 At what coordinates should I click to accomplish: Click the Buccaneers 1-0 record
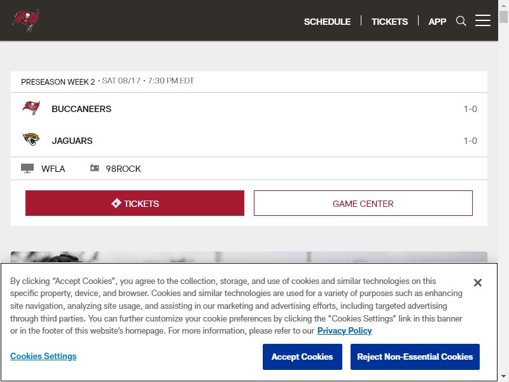pos(470,109)
